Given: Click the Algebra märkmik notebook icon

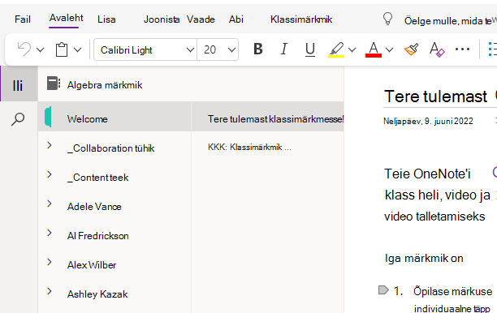Looking at the screenshot, I should 54,84.
